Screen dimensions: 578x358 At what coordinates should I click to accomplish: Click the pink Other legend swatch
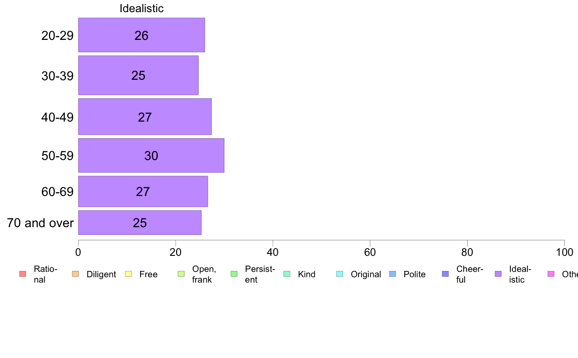pyautogui.click(x=551, y=274)
